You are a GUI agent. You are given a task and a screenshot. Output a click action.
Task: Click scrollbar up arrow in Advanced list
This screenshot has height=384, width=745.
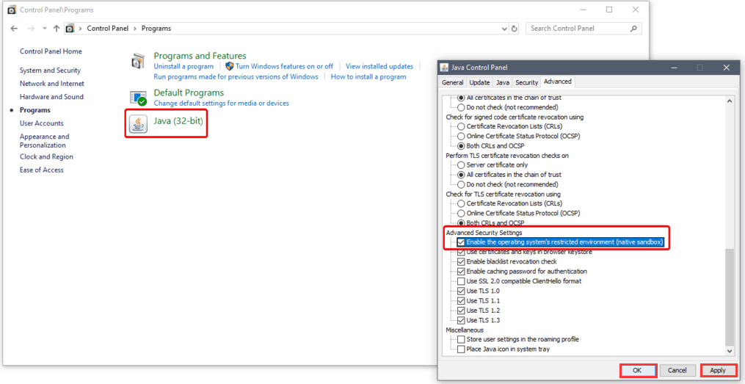point(730,100)
